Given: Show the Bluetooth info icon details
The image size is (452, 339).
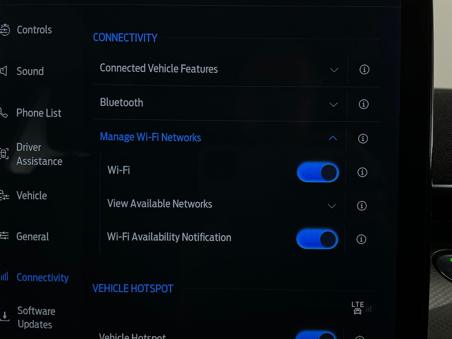Looking at the screenshot, I should pos(363,104).
